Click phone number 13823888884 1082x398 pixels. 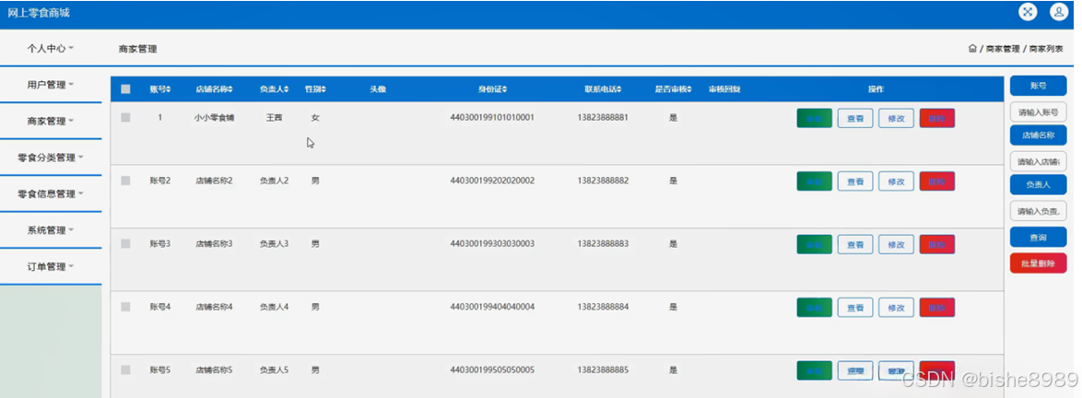(603, 307)
